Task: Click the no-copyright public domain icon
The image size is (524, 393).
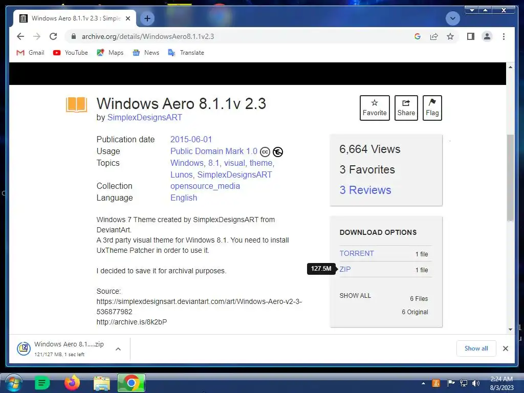Action: [x=278, y=151]
